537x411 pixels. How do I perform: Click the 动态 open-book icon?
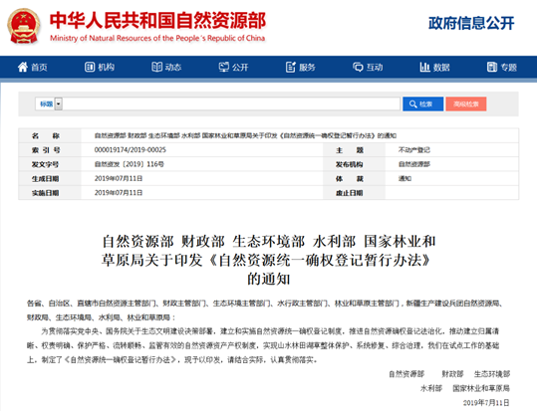156,67
